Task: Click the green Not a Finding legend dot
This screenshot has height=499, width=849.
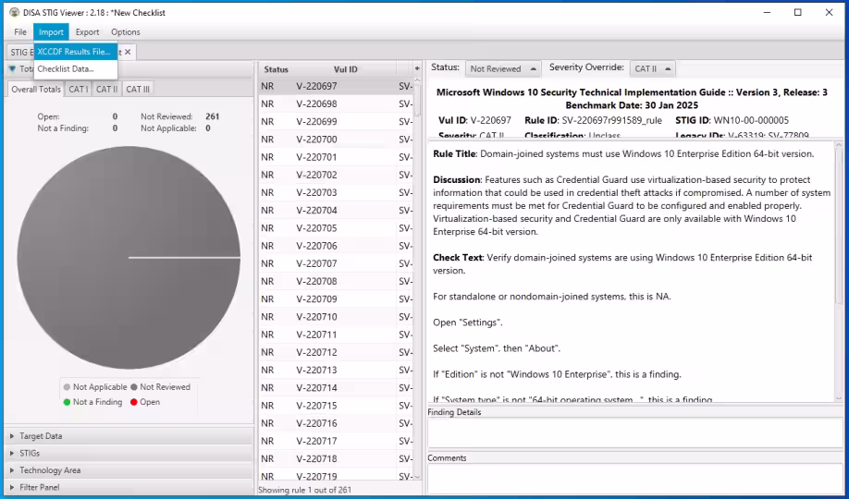Action: tap(67, 402)
